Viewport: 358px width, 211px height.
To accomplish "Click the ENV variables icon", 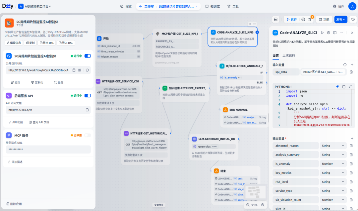I will [x=276, y=20].
